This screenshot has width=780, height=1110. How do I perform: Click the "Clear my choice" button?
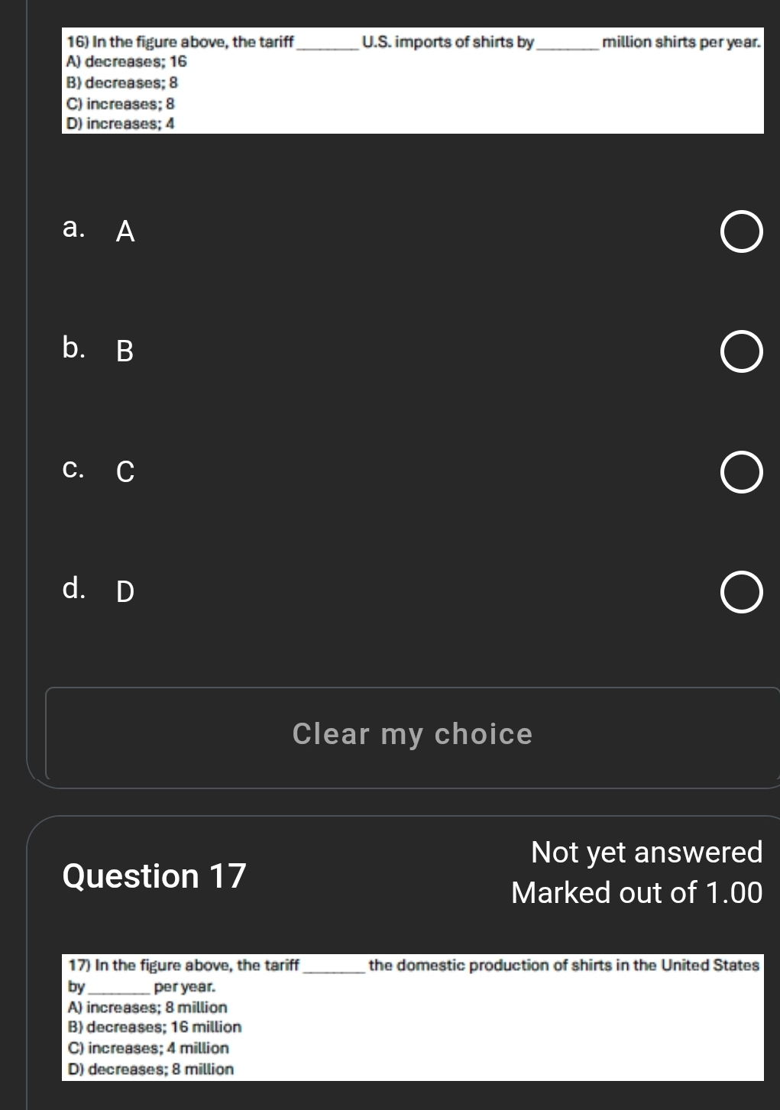[412, 734]
